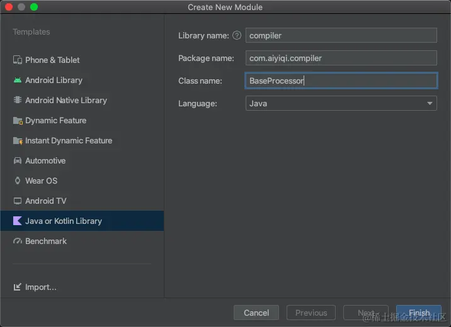Click the Dynamic Feature folder icon
Viewport: 451px width, 327px height.
pos(18,121)
